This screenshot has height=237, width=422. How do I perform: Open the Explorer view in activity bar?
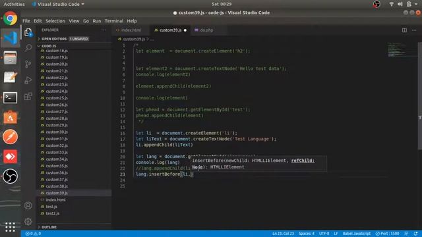pyautogui.click(x=28, y=32)
